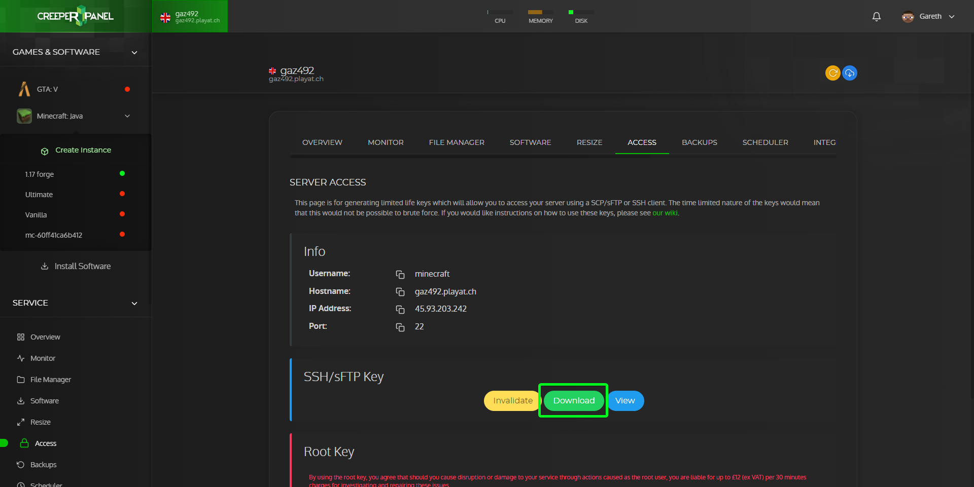
Task: Click Install Software link
Action: pos(83,266)
